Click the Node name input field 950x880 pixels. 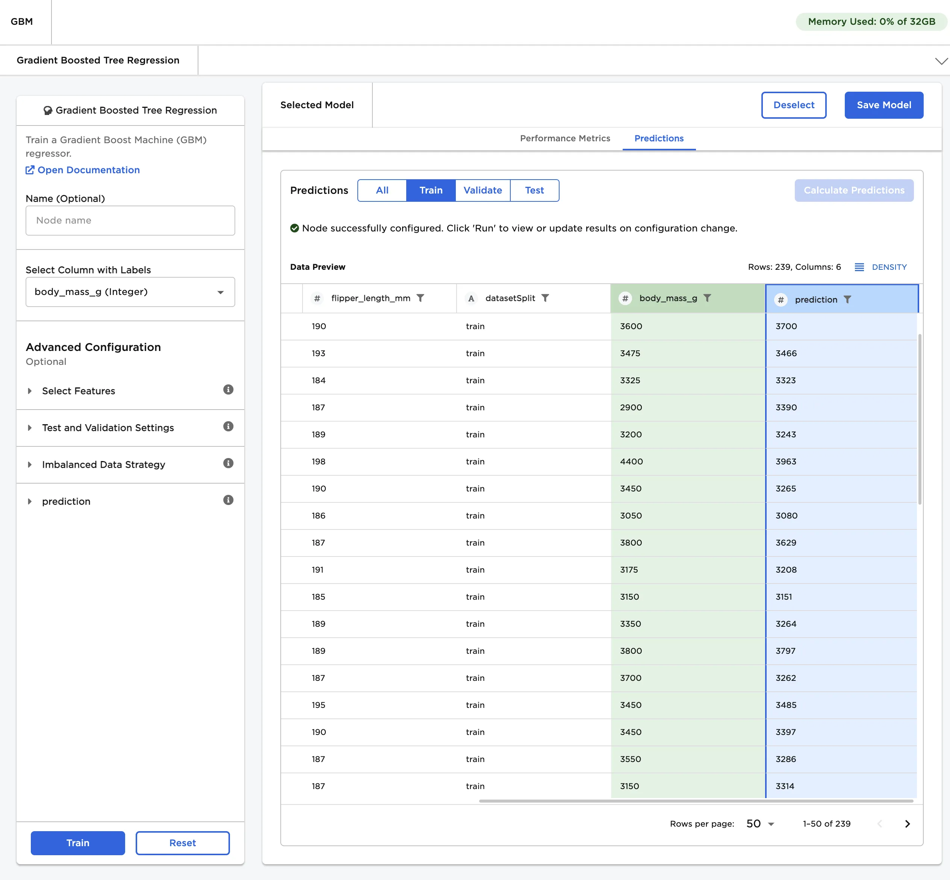[x=130, y=220]
